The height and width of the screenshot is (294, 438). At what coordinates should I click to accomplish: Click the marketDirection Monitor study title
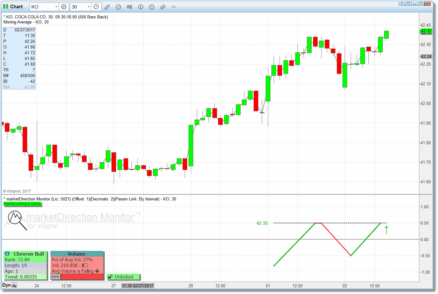click(x=90, y=199)
